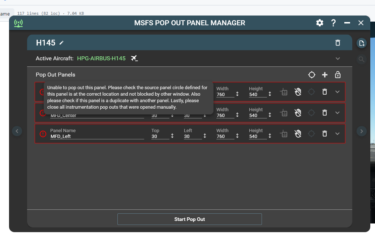Expand the MFD_Center panel row
The height and width of the screenshot is (239, 375).
tap(337, 112)
